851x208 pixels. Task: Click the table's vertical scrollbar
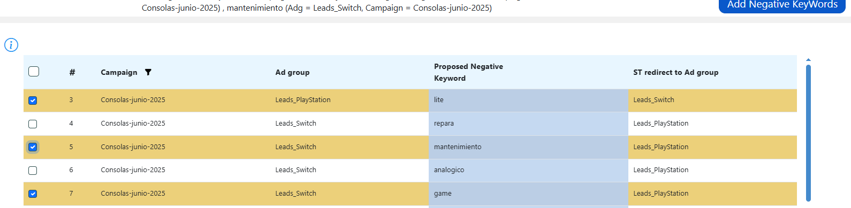tap(808, 133)
